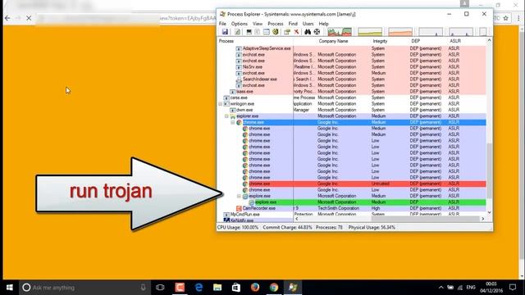The image size is (525, 295).
Task: Click the red X Kill Process icon
Action: (296, 32)
